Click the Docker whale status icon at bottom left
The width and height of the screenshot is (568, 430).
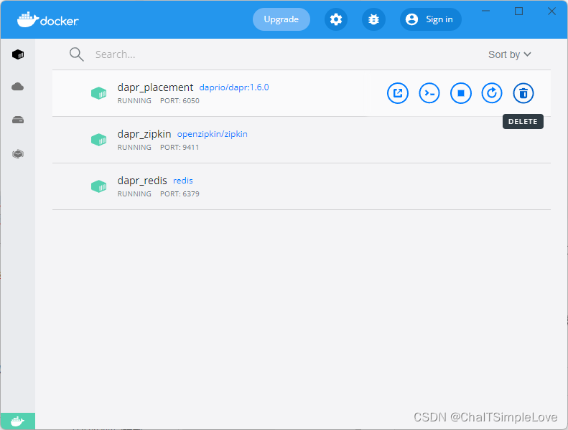tap(18, 421)
